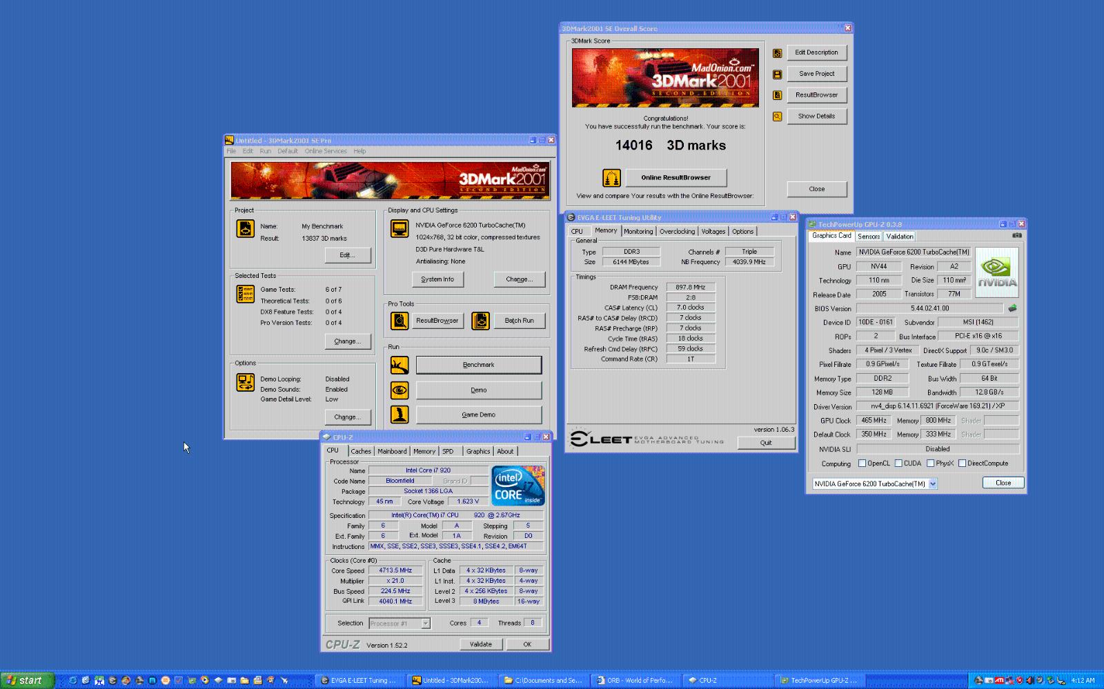Click the Online ResultBrowser yellow icon
The height and width of the screenshot is (689, 1104).
611,178
